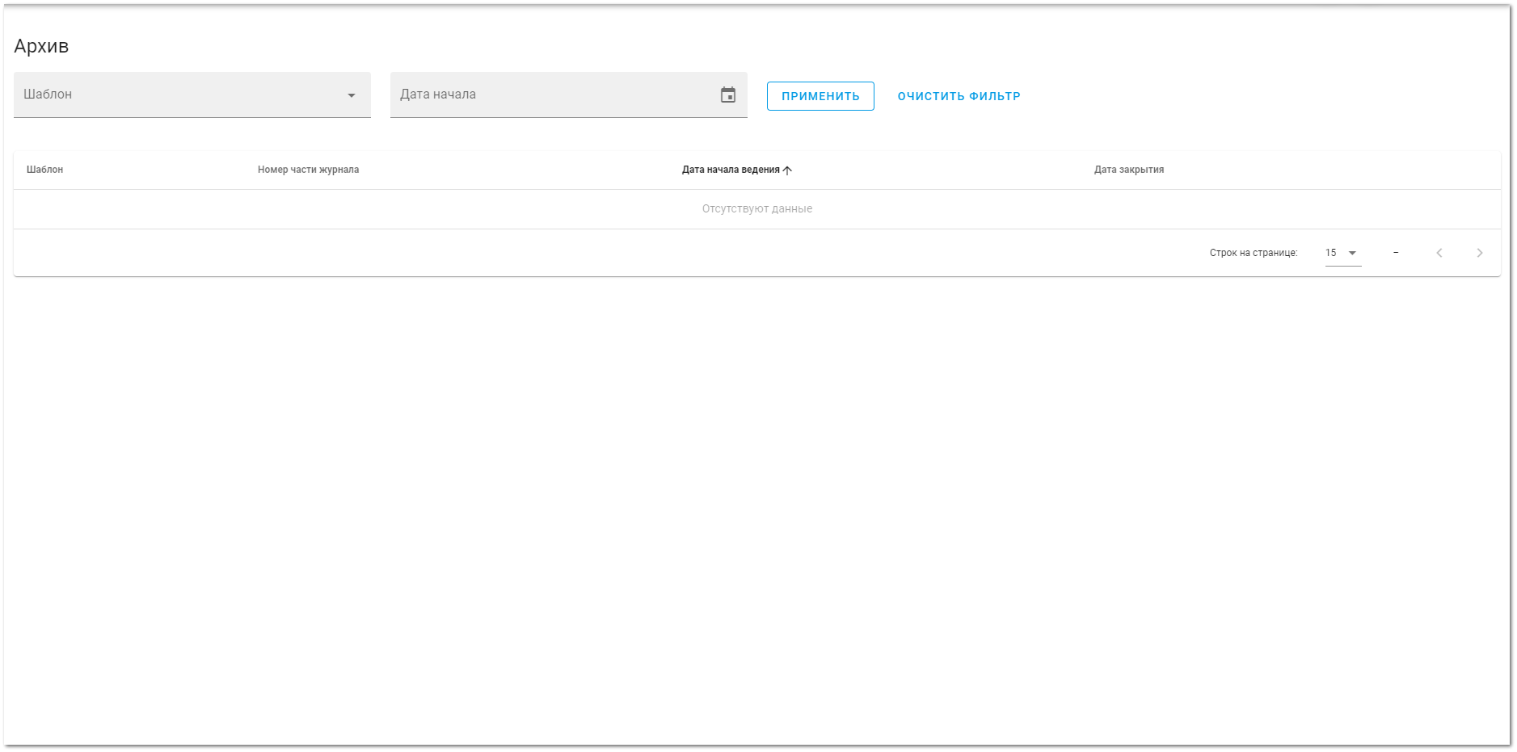The height and width of the screenshot is (752, 1517).
Task: Click the sort arrow beside Дата начала ведения
Action: [x=787, y=170]
